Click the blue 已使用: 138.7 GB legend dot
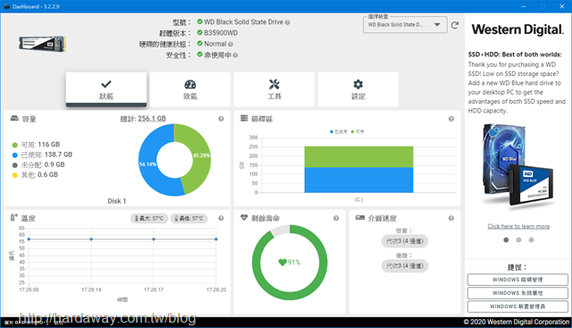The width and height of the screenshot is (572, 328). (x=15, y=155)
